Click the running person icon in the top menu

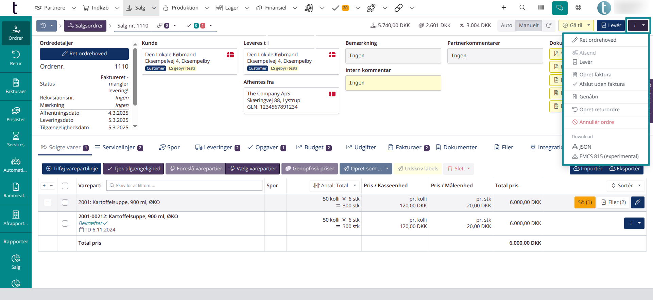pyautogui.click(x=309, y=8)
